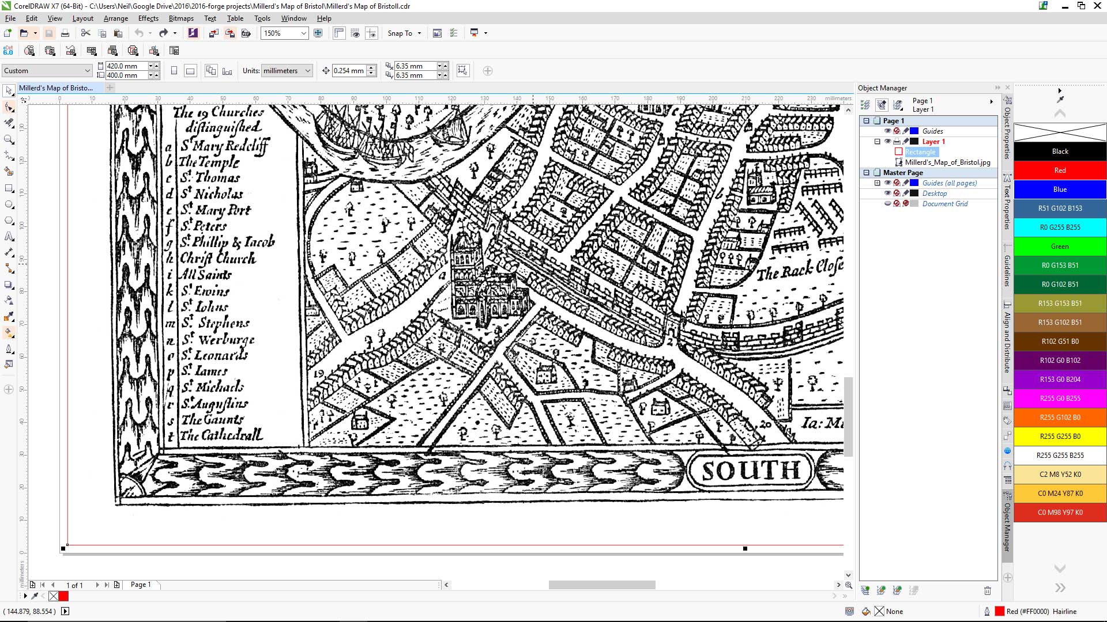The image size is (1107, 622).
Task: Toggle Show Guidelines button
Action: coord(372,33)
